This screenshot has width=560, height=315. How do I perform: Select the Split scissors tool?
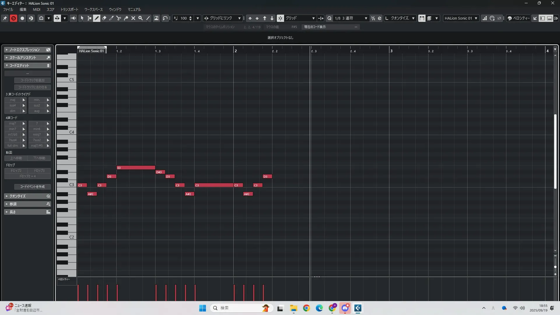tap(119, 18)
